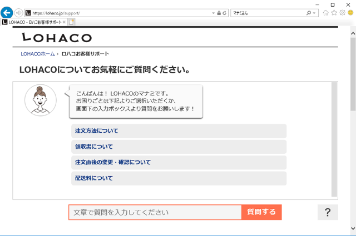The image size is (356, 236).
Task: Close the LOHACO support tab
Action: tap(64, 22)
